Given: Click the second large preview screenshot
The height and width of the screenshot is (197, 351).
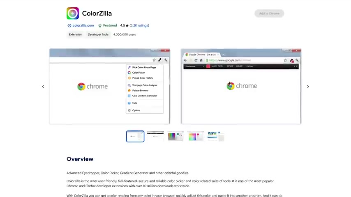Looking at the screenshot, I should point(241,86).
